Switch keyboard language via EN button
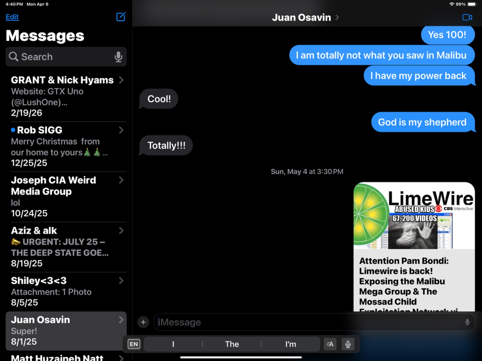 click(x=134, y=344)
